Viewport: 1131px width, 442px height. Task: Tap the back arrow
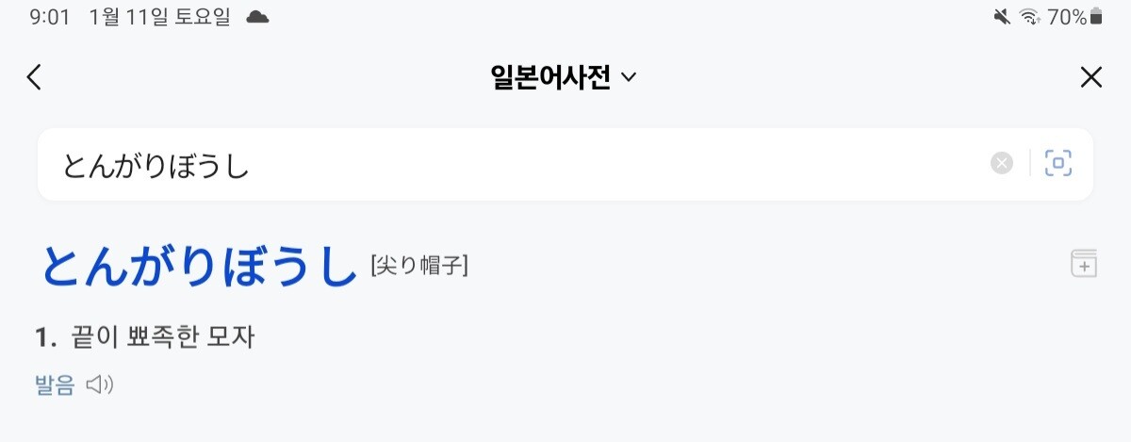click(34, 77)
